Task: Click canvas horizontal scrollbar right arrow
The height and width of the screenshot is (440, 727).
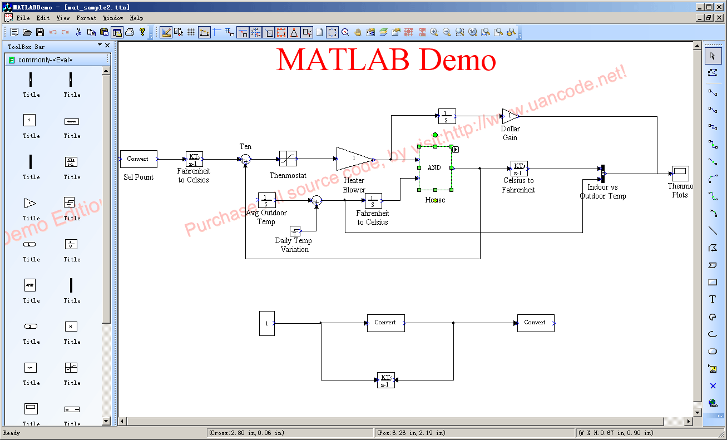Action: click(x=689, y=422)
